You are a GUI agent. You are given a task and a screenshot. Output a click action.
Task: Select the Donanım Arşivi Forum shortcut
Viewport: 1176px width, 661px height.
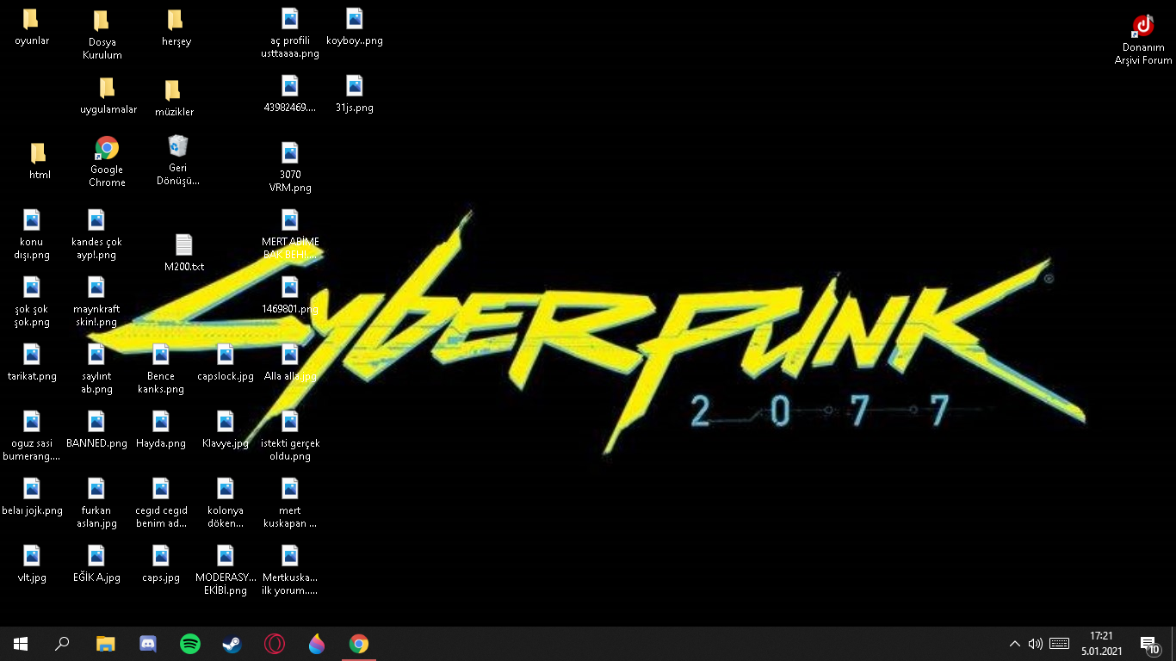(x=1143, y=39)
